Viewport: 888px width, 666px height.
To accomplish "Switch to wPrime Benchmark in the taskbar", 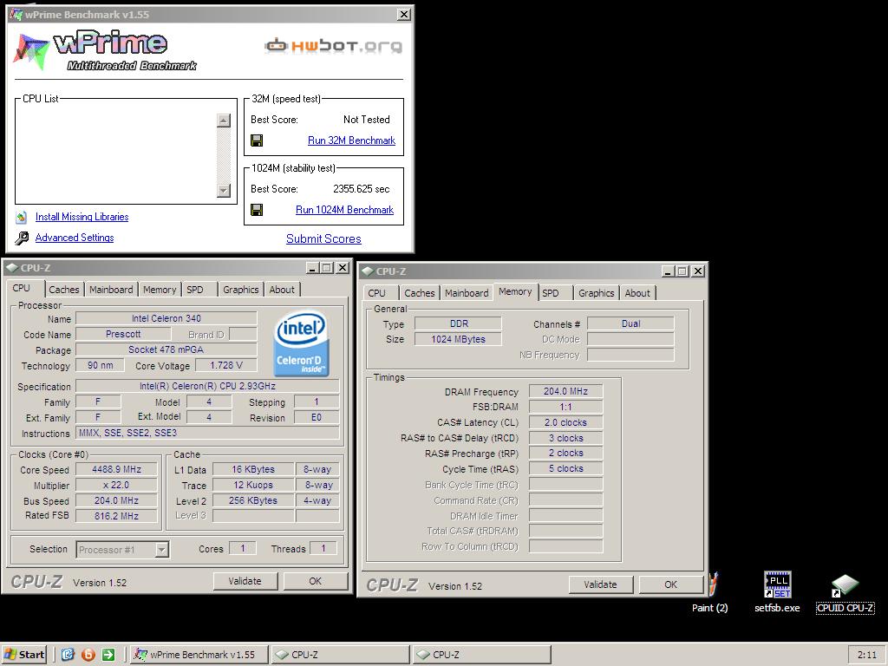I will tap(199, 655).
